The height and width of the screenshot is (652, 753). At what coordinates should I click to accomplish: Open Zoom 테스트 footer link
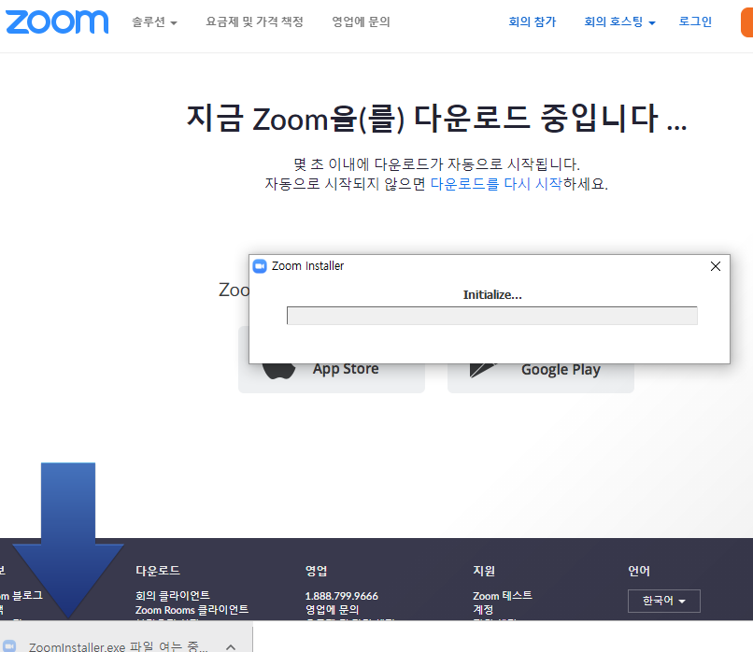(x=503, y=595)
